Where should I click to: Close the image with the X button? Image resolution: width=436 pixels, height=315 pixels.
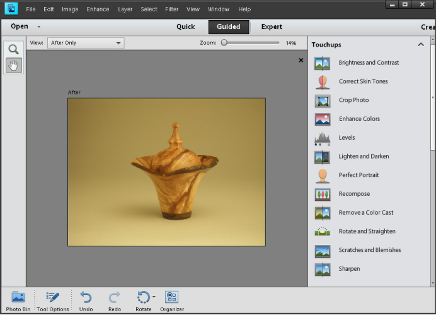click(301, 60)
